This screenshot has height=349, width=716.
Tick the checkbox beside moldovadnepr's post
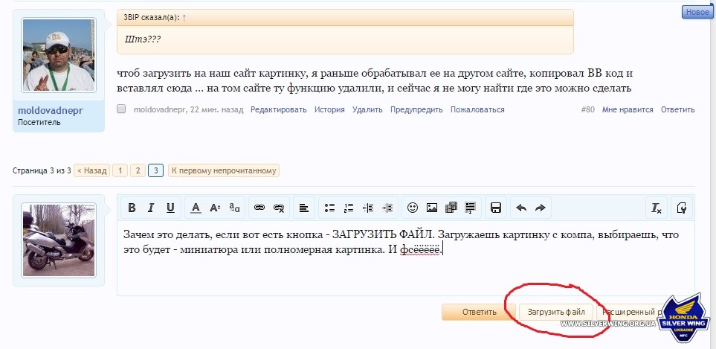(x=122, y=109)
